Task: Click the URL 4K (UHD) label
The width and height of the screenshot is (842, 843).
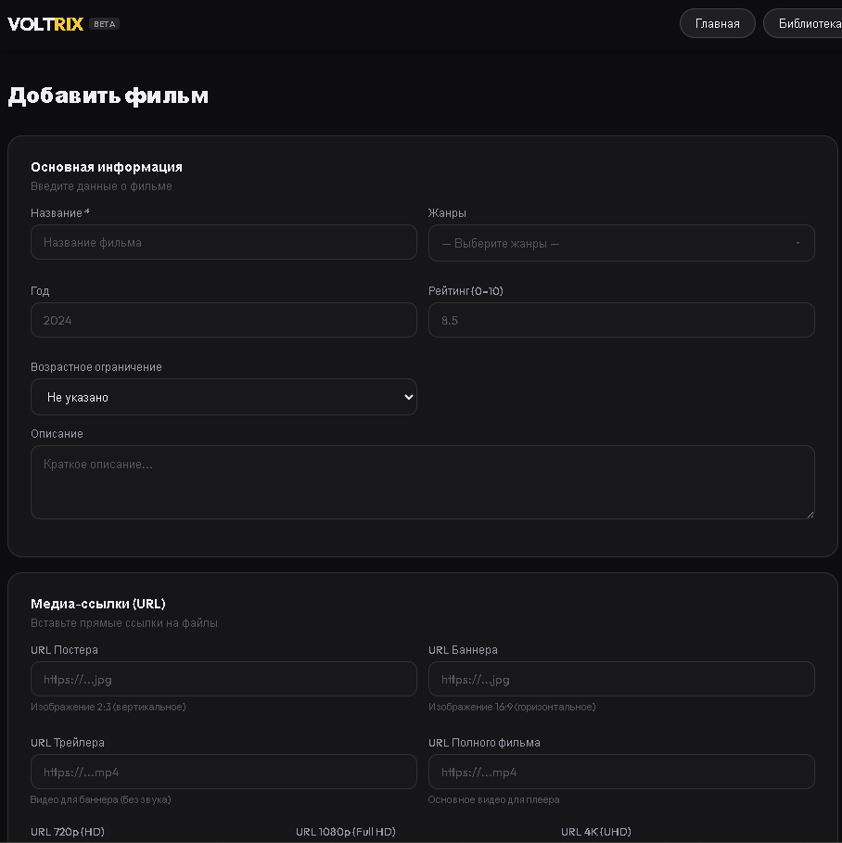Action: pos(596,832)
